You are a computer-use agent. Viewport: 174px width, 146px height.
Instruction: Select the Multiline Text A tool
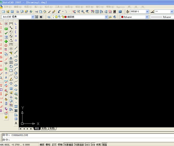coord(16,123)
